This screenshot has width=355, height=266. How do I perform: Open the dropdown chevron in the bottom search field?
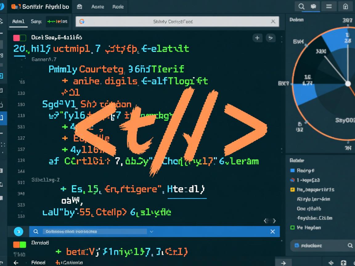(x=151, y=232)
